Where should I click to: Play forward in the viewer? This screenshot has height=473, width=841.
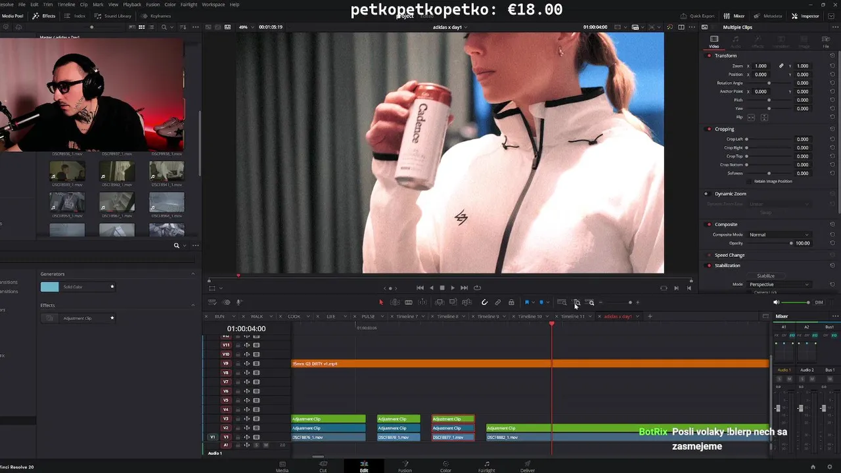(452, 288)
